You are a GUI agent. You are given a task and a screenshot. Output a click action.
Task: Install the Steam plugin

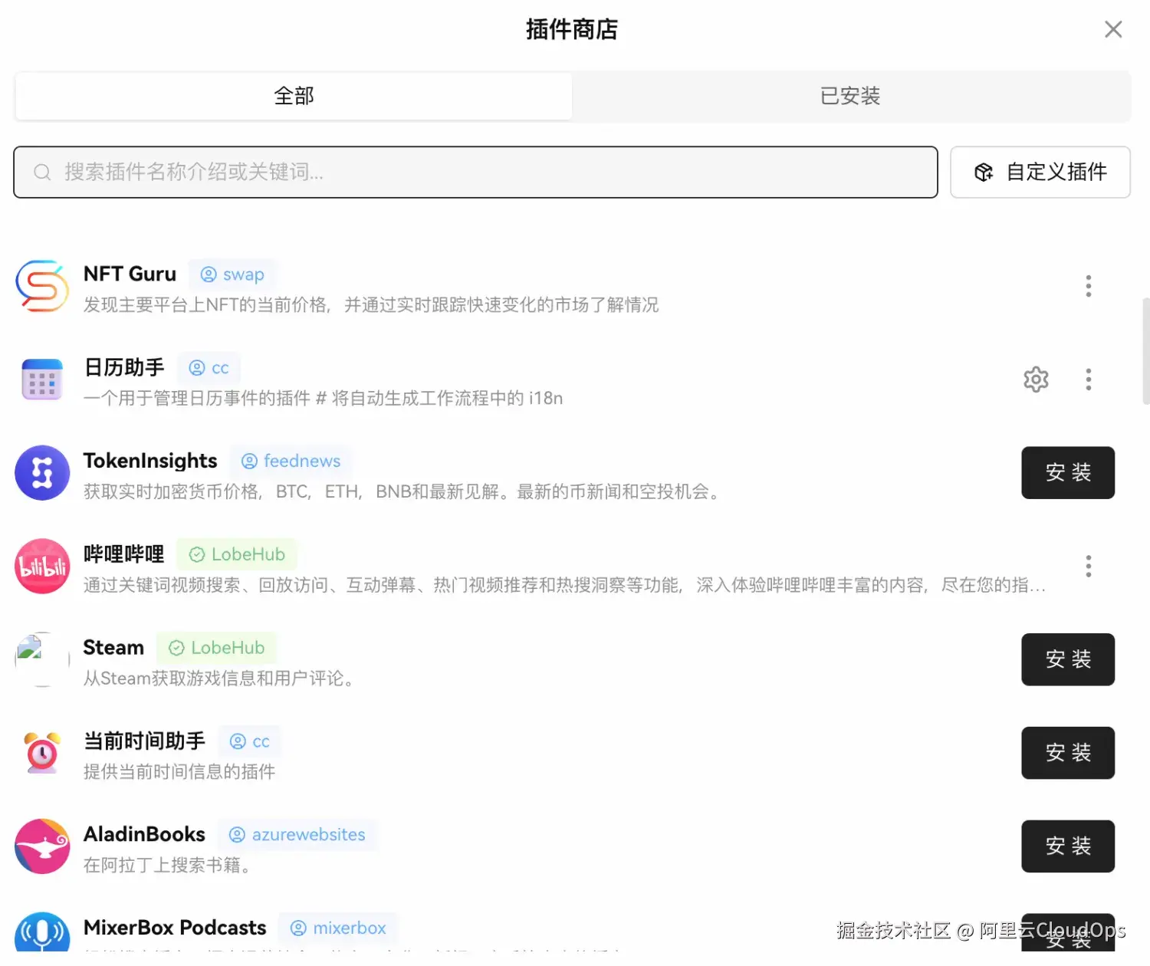[1068, 659]
